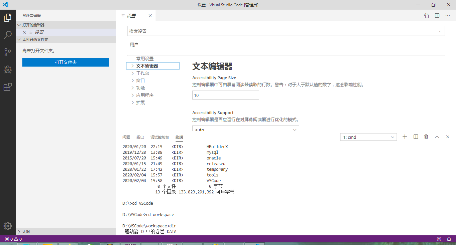456x245 pixels.
Task: Close the 设置 editor tab
Action: coord(150,16)
